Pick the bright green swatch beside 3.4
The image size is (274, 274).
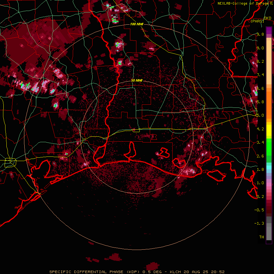point(269,145)
